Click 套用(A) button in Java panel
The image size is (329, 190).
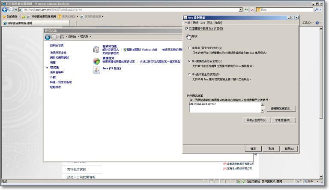(289, 148)
